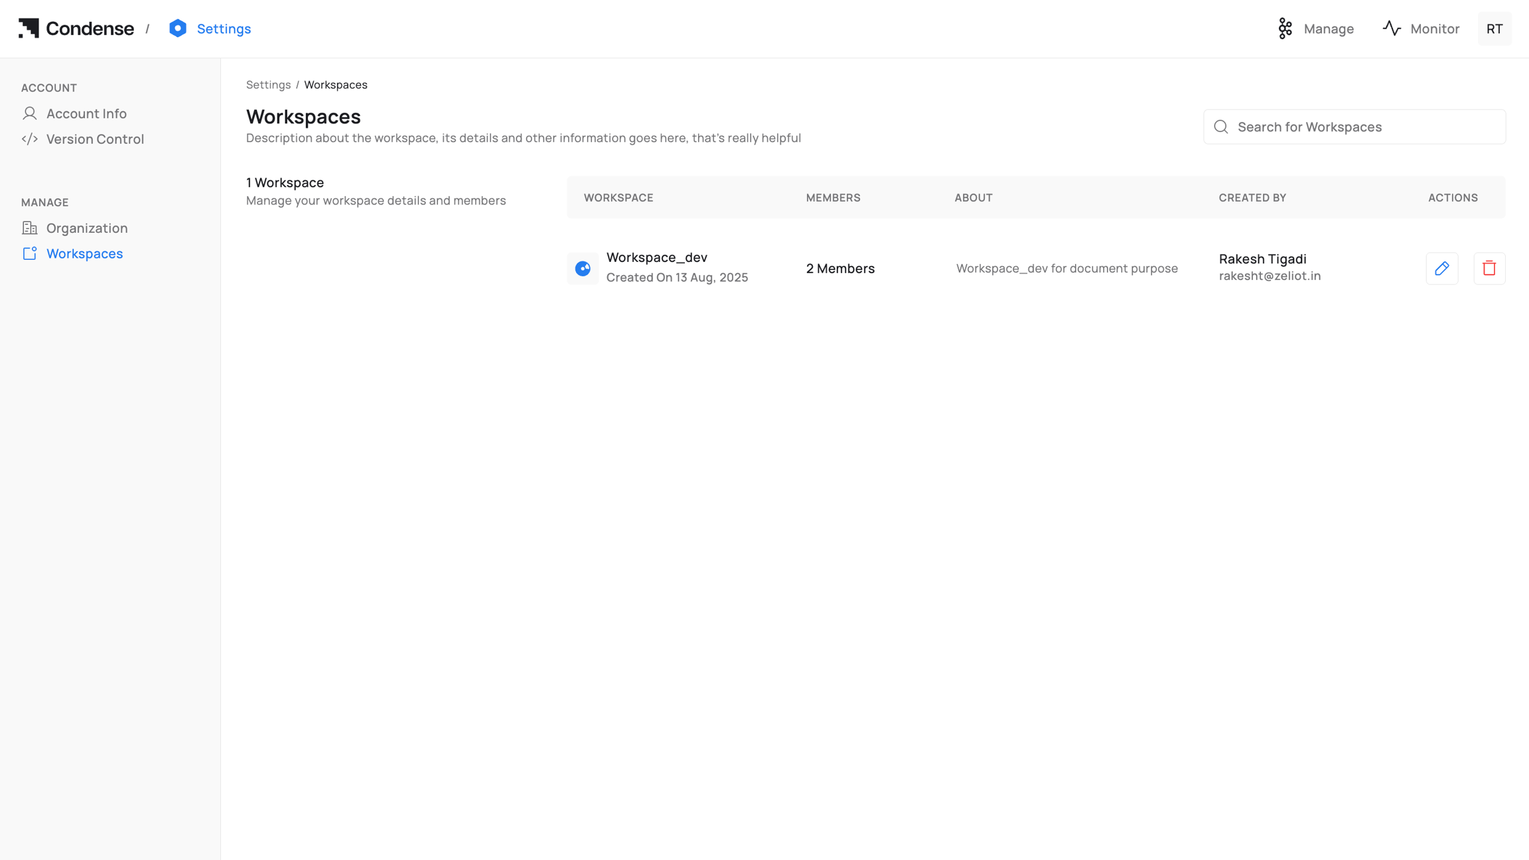Open Account Info in sidebar

(x=86, y=113)
